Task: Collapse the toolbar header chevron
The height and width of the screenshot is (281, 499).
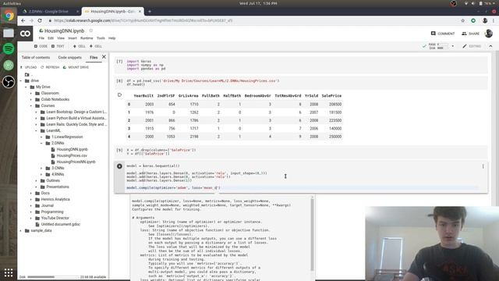Action: (x=490, y=46)
